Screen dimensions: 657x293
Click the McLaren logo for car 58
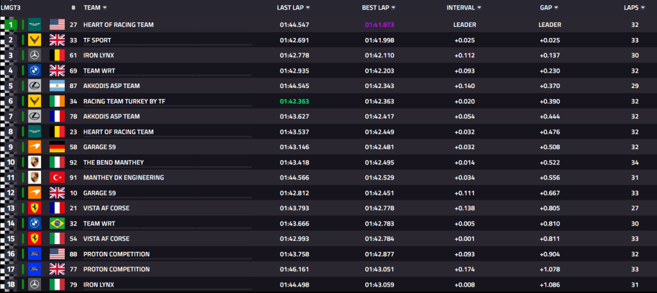(35, 147)
